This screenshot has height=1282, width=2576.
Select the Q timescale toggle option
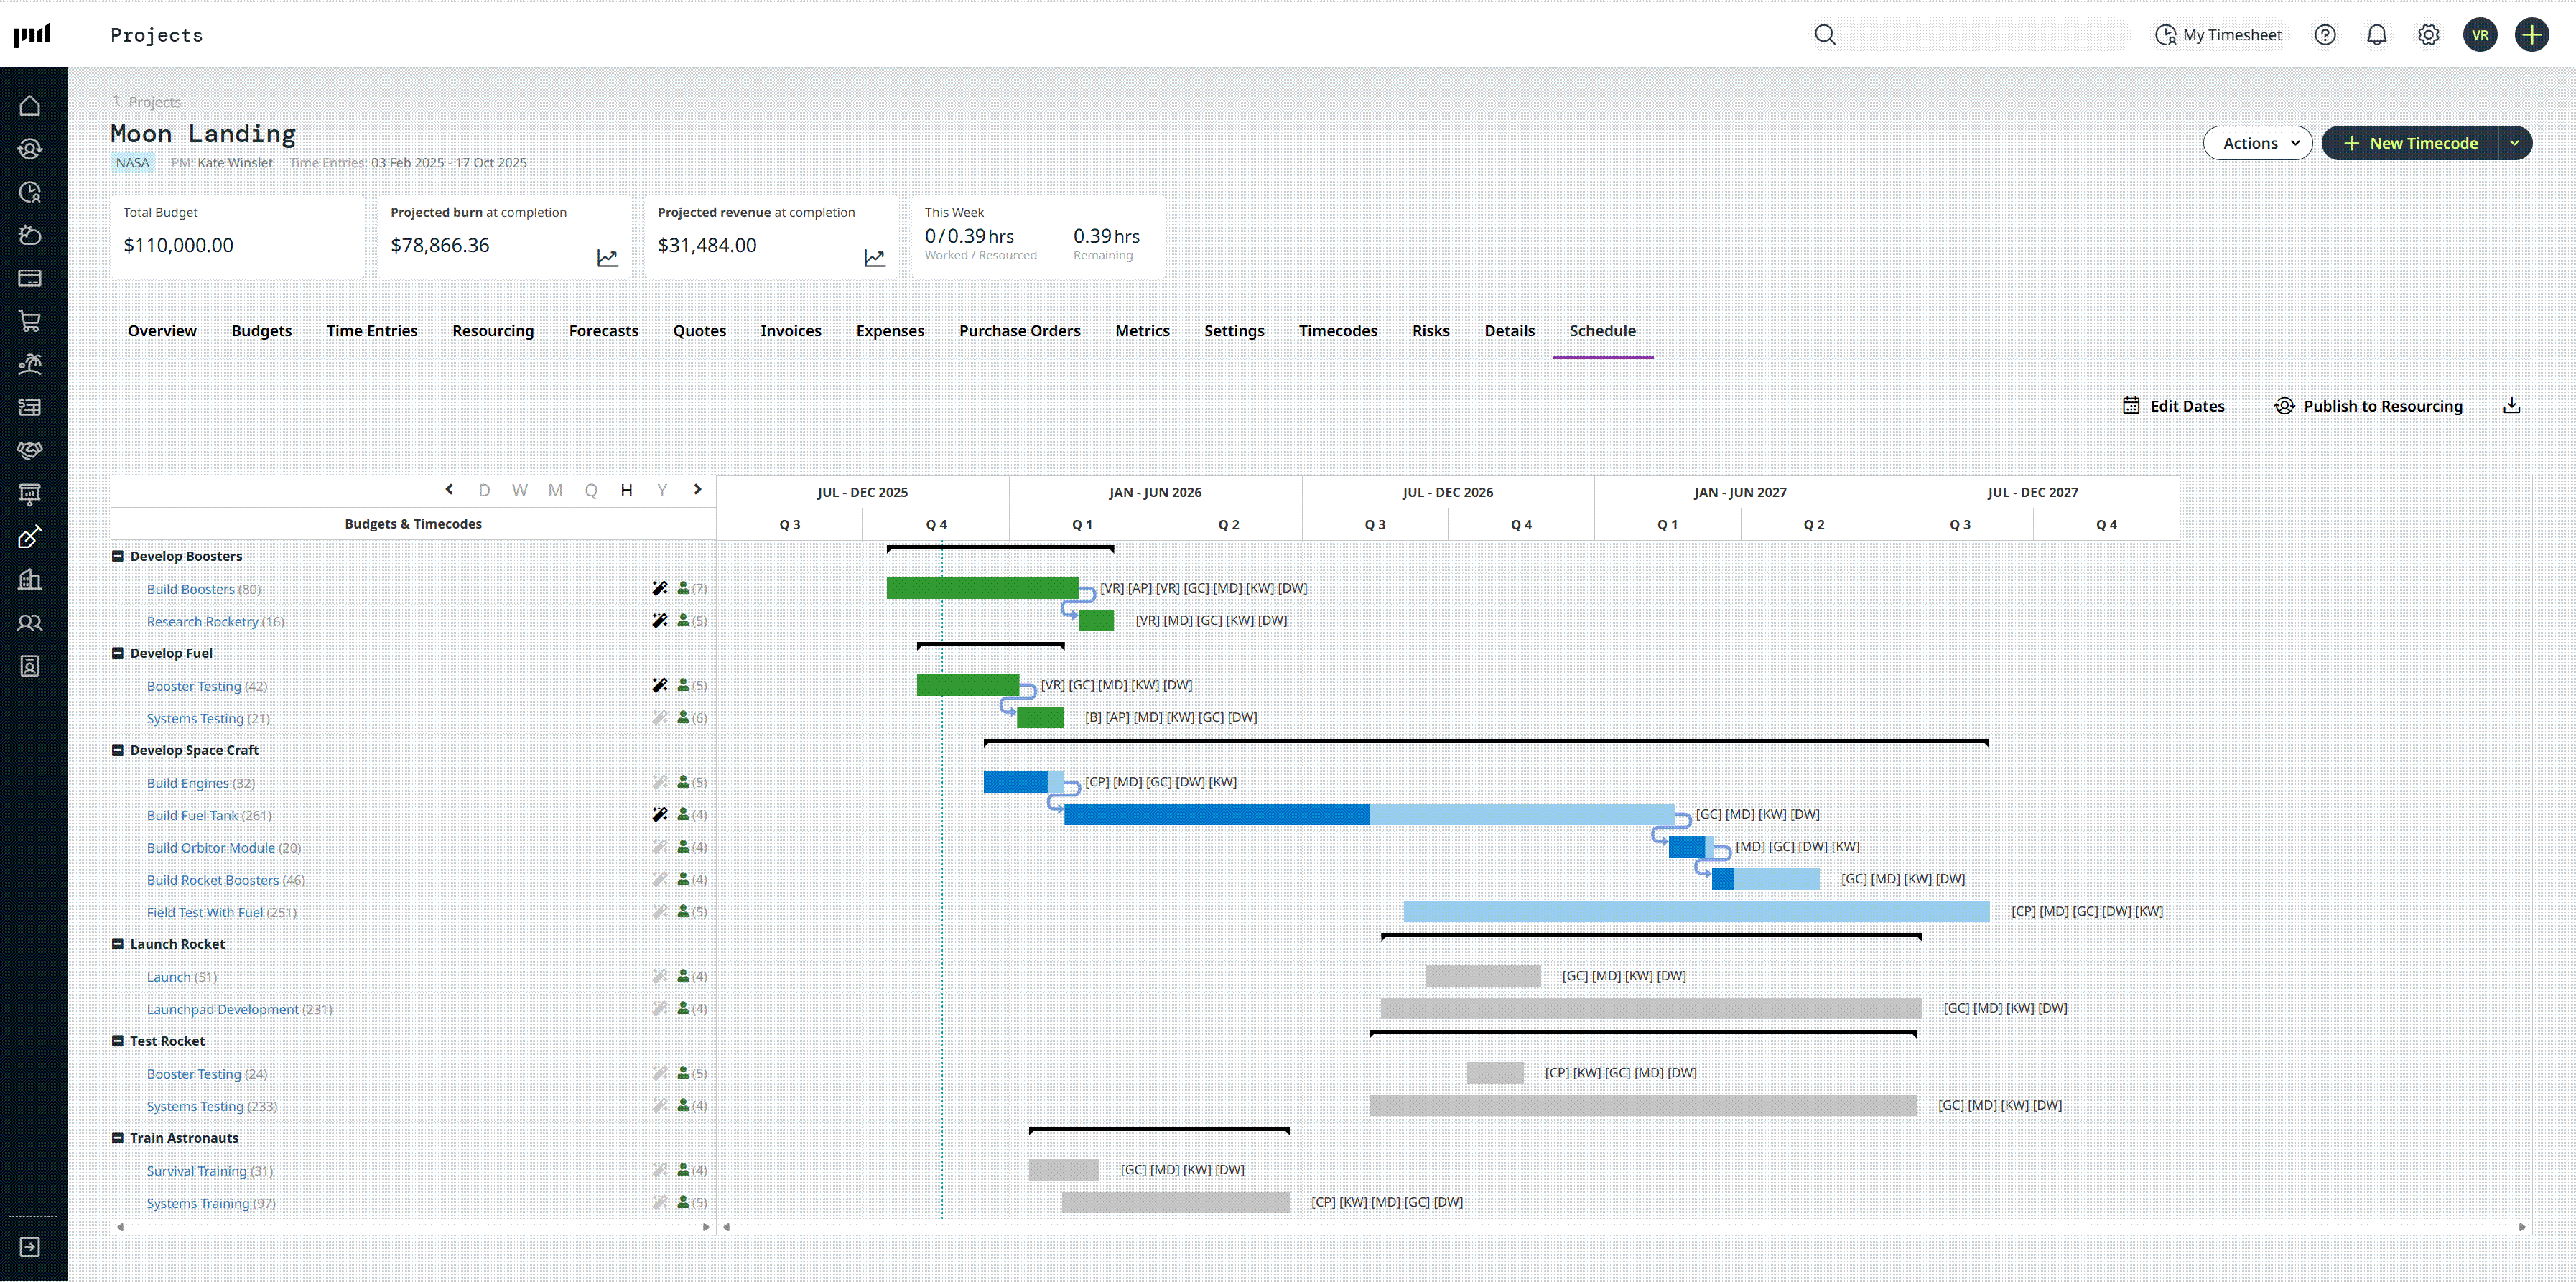591,489
